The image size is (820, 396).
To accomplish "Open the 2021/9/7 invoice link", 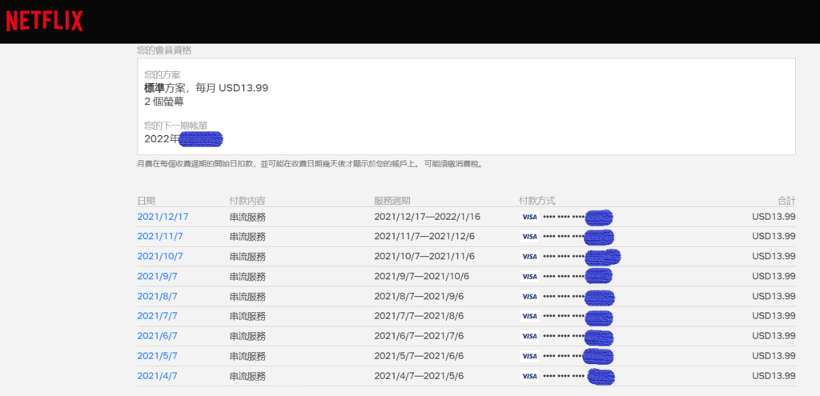I will tap(158, 276).
